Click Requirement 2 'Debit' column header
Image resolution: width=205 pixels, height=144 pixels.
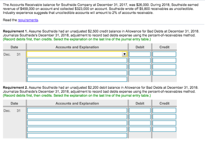coord(140,103)
